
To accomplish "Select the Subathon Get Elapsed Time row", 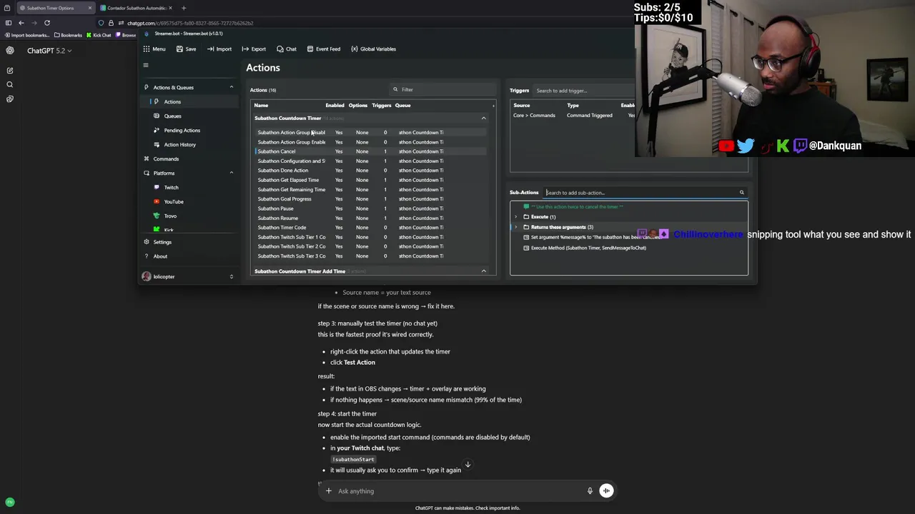I will click(x=370, y=180).
